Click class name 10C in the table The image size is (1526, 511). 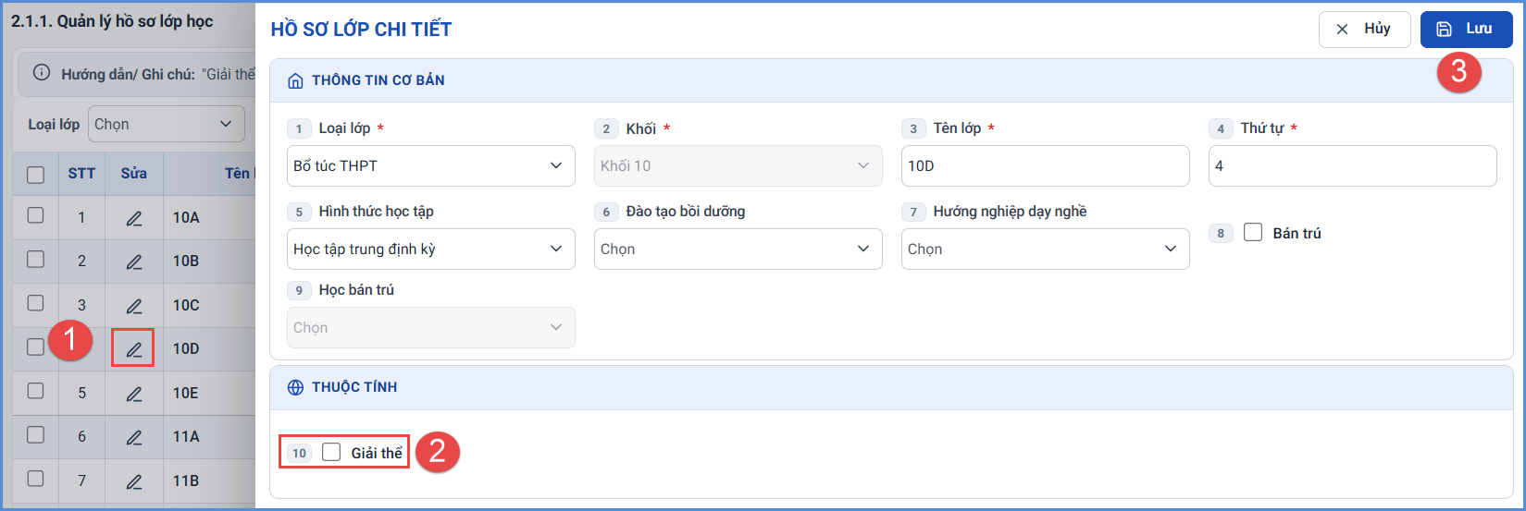pyautogui.click(x=186, y=305)
